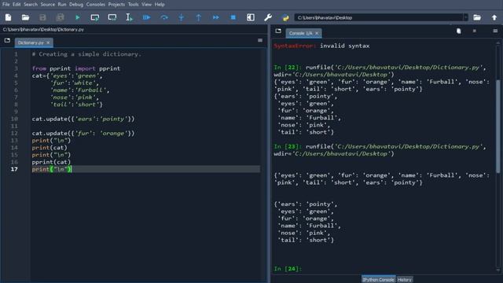The image size is (503, 283).
Task: Switch to the History tab
Action: click(405, 280)
